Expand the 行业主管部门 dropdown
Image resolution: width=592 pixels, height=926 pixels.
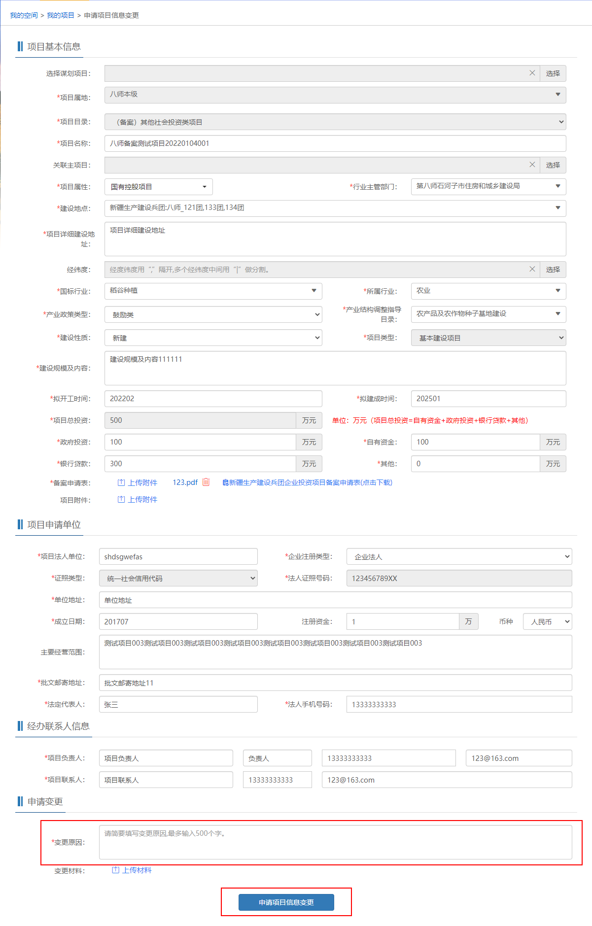tap(488, 186)
